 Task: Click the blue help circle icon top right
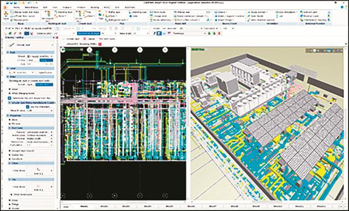tap(342, 7)
